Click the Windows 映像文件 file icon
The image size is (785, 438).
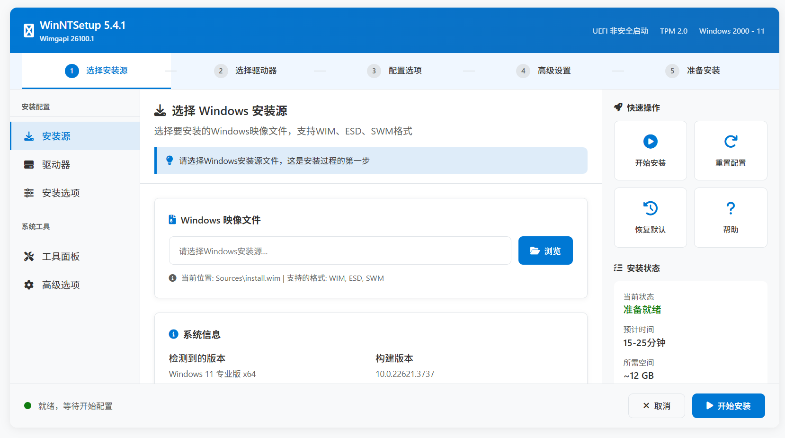tap(172, 220)
